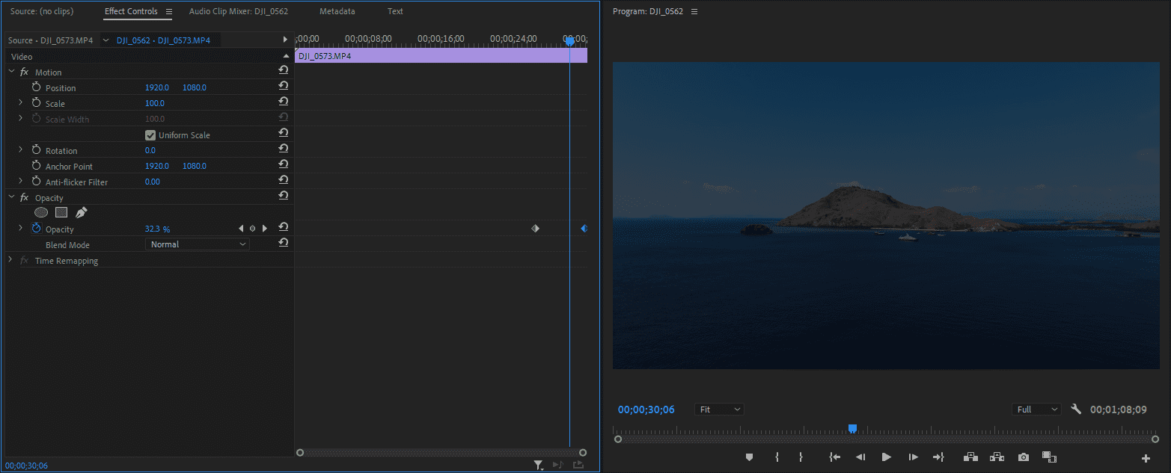
Task: Add or remove an Opacity keyframe diamond
Action: click(x=252, y=228)
